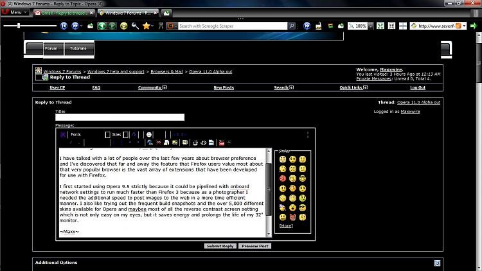Reload the current page

coord(123,26)
